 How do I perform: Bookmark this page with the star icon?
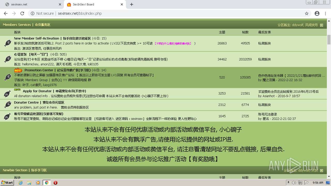point(307,13)
